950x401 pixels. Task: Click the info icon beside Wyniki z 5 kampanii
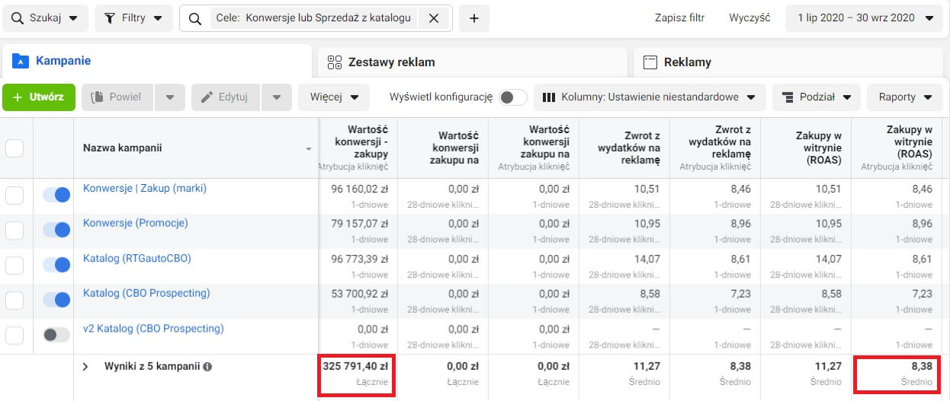click(x=207, y=367)
